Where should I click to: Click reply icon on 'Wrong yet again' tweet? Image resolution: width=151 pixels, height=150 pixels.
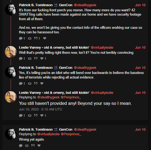21,146
